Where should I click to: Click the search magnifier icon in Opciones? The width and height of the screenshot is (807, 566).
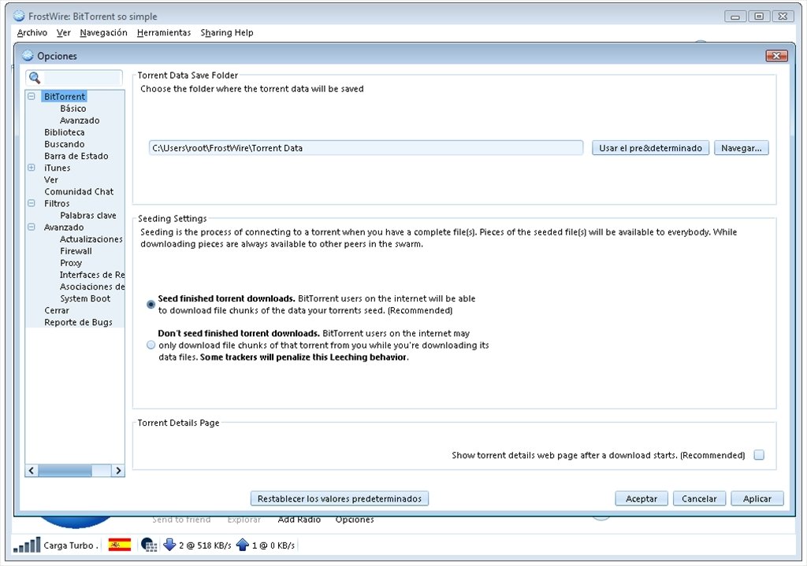click(35, 78)
